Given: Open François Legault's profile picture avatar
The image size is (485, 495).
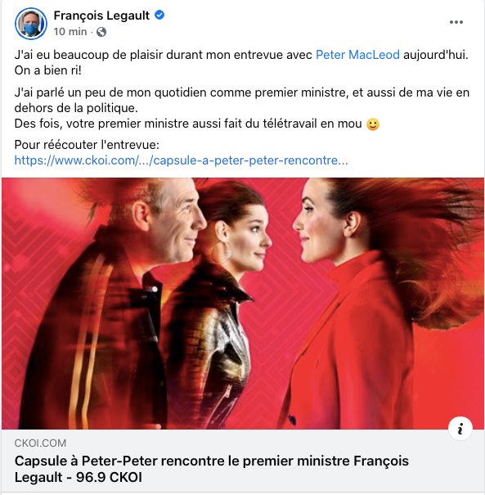Looking at the screenshot, I should point(31,24).
